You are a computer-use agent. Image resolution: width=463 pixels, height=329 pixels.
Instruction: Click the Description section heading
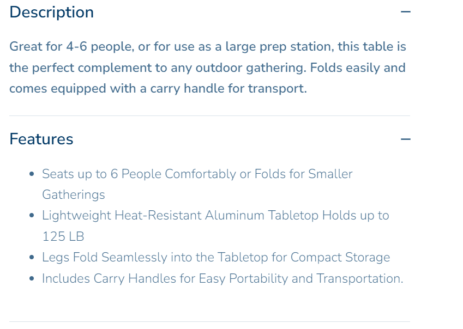click(x=52, y=12)
